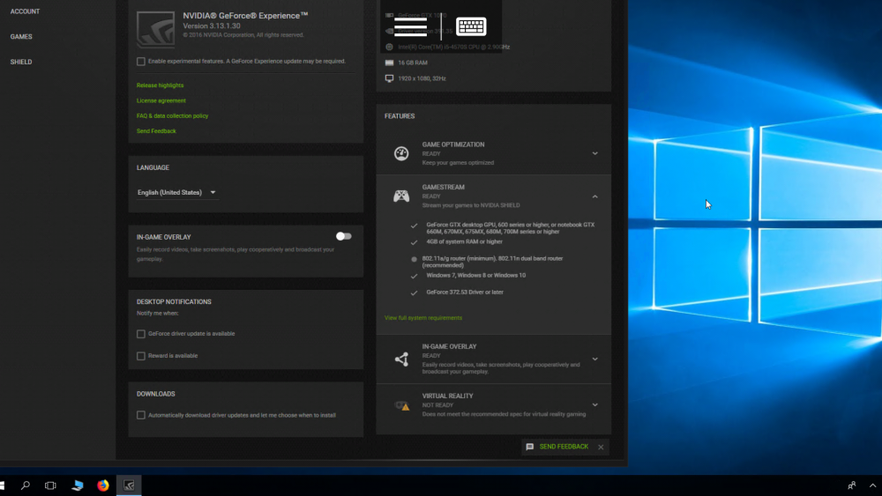Expand the Game Optimization feature section
This screenshot has width=882, height=496.
coord(594,153)
